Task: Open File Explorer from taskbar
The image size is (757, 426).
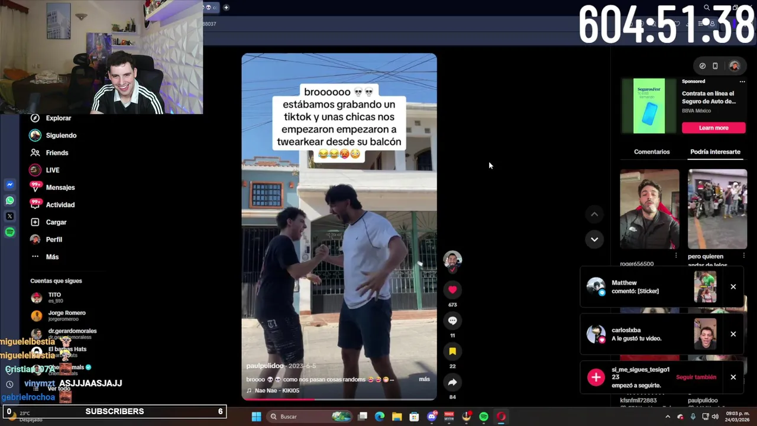Action: [x=397, y=417]
